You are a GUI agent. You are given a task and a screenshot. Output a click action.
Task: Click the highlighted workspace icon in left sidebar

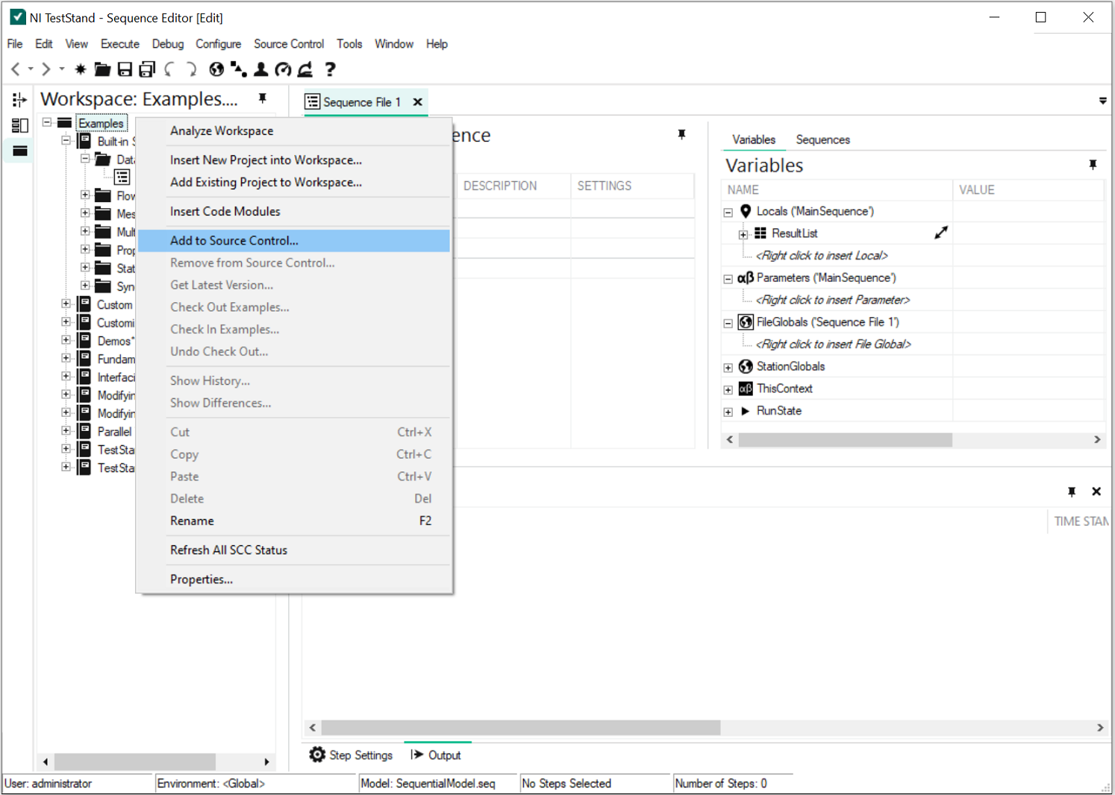click(19, 151)
